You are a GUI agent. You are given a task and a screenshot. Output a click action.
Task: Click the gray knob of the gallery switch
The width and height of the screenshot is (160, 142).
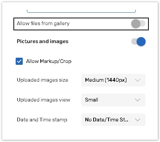pos(136,24)
